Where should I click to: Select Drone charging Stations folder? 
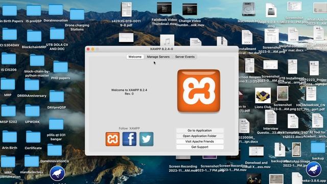coord(77,14)
